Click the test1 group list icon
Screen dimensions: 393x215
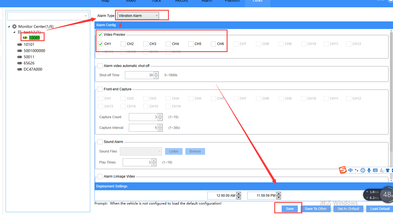point(20,32)
